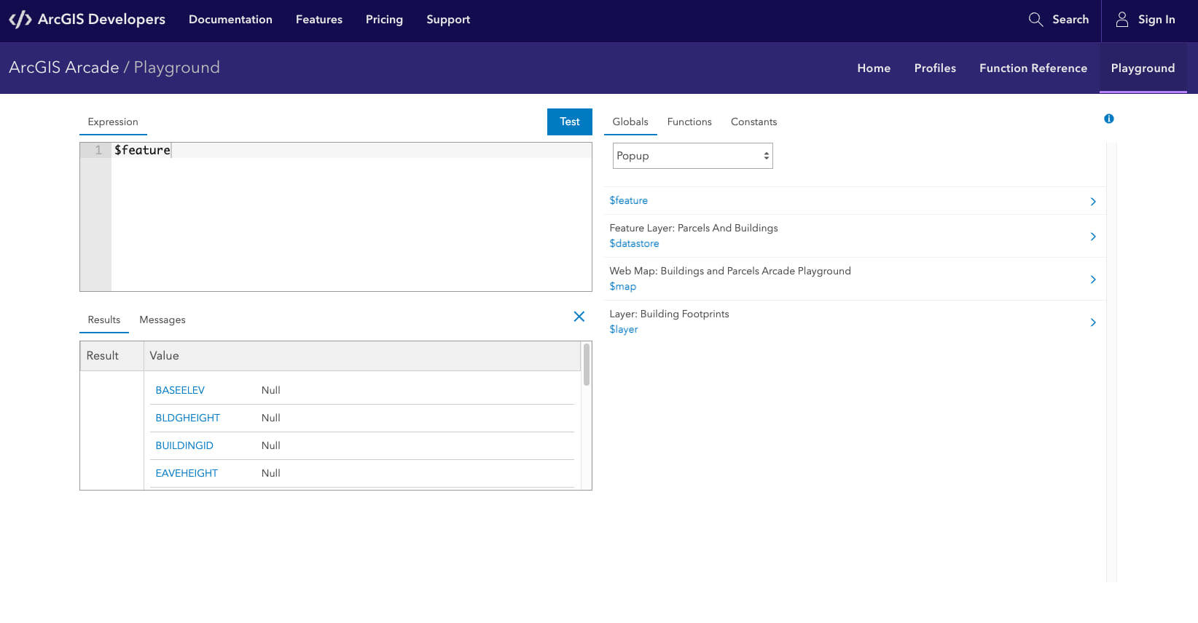Select the Expression tab
The image size is (1198, 623).
113,122
